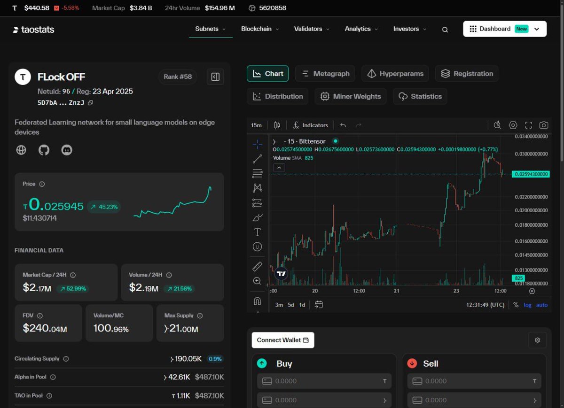This screenshot has height=408, width=564.
Task: Open the chart quick search icon
Action: (498, 125)
